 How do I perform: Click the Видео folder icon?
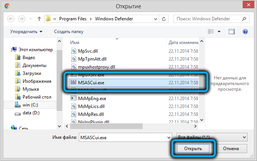point(18,58)
